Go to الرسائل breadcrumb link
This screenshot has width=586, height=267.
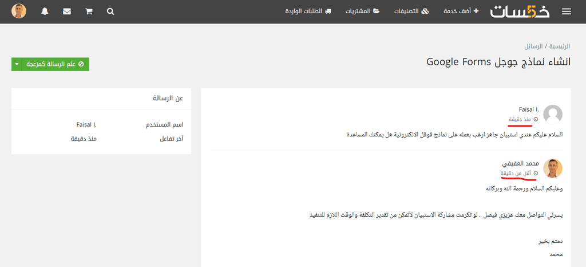533,46
